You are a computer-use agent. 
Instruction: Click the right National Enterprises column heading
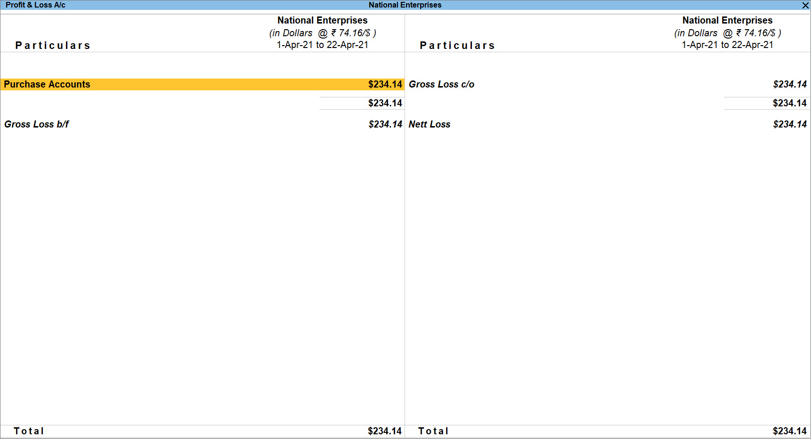point(727,20)
